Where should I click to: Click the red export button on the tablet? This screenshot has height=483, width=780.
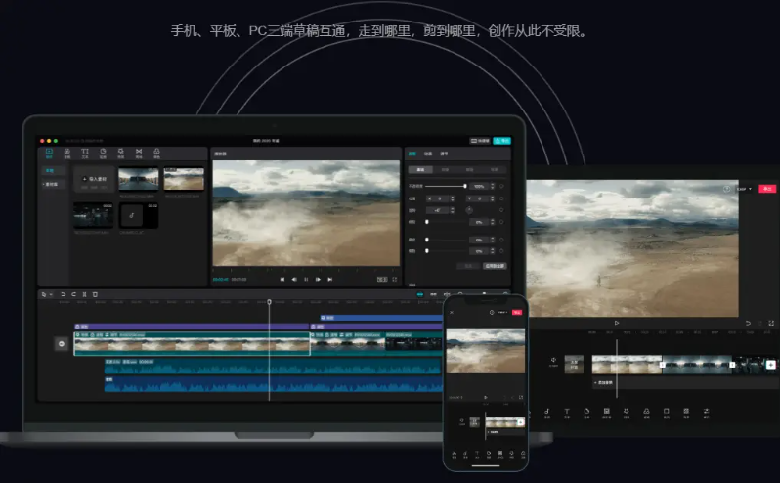pos(766,188)
